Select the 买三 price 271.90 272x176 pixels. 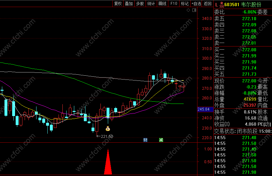click(x=249, y=62)
